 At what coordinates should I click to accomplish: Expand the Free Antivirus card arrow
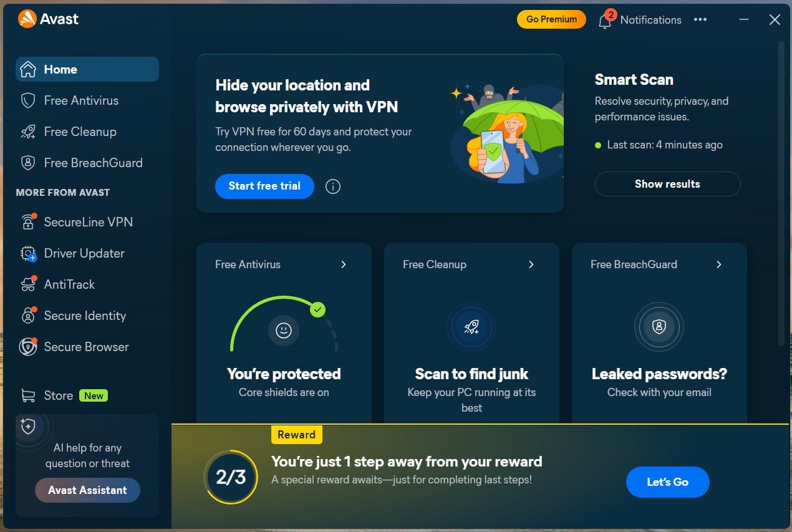point(343,264)
